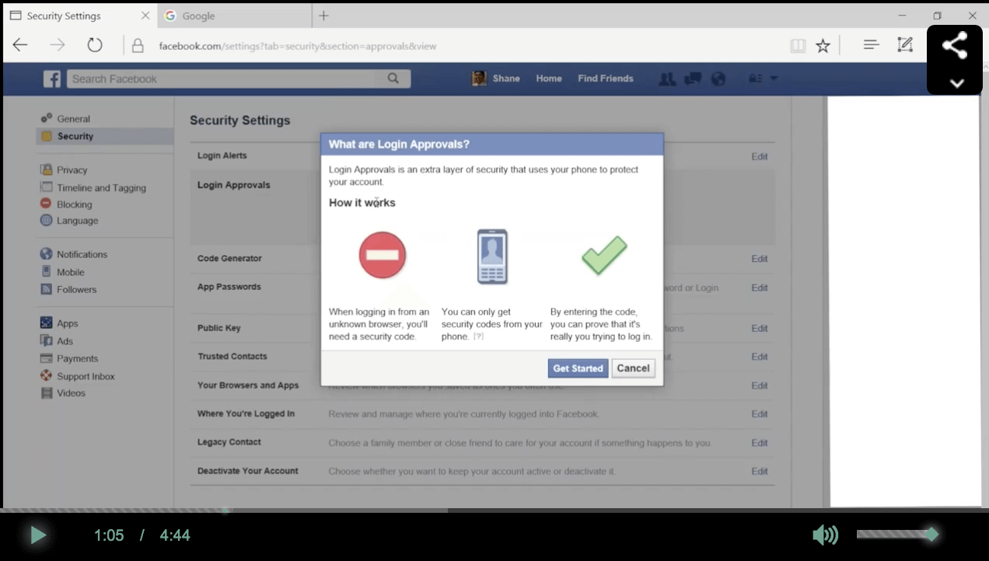Edit Your Browsers and Apps

[x=759, y=385]
